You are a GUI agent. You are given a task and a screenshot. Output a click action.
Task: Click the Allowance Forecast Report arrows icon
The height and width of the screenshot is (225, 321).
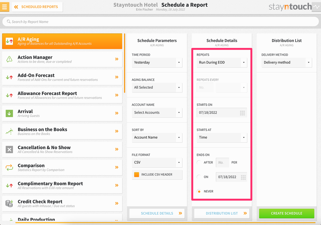click(x=9, y=95)
